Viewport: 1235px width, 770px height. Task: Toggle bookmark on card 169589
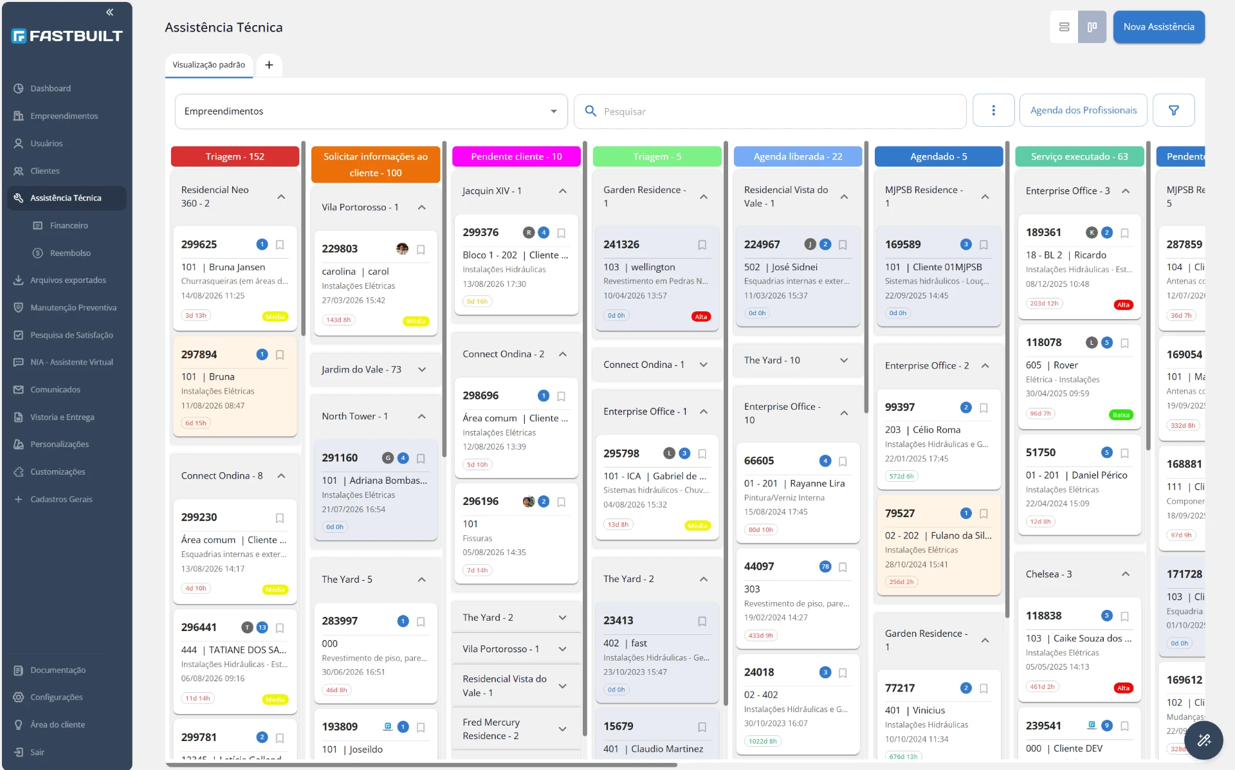pyautogui.click(x=983, y=244)
